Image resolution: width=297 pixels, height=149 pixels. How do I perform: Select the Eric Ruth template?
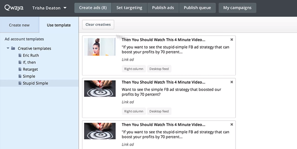pyautogui.click(x=31, y=55)
